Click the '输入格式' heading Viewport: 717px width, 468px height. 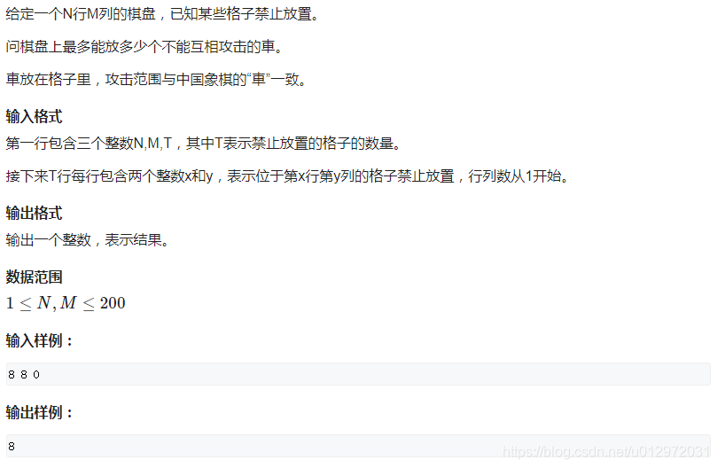34,117
